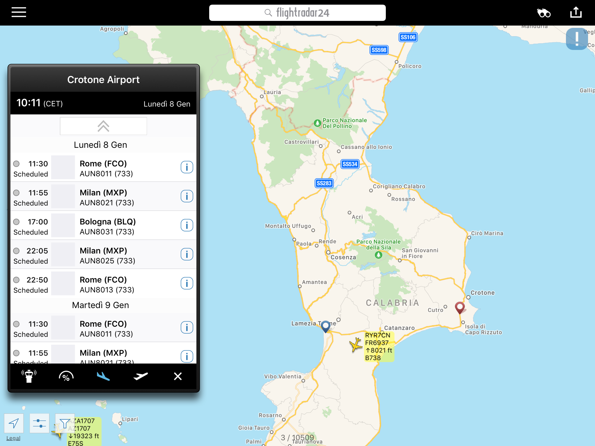Show info for 11:30 Rome AUN8011
The image size is (595, 446).
[187, 167]
